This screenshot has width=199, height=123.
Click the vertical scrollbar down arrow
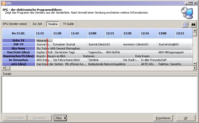(195, 64)
